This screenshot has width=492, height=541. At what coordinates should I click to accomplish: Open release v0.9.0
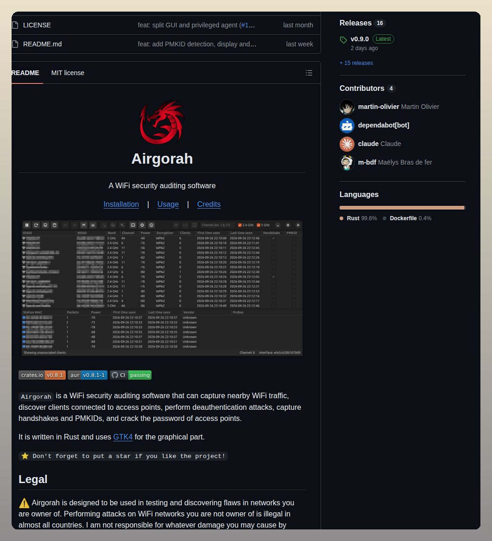tap(360, 39)
